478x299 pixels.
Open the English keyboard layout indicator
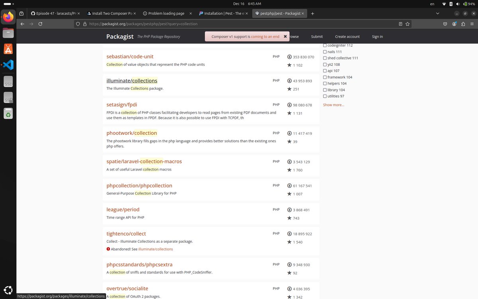pos(432,4)
